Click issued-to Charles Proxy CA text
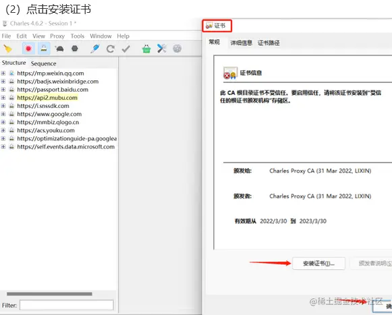 320,171
